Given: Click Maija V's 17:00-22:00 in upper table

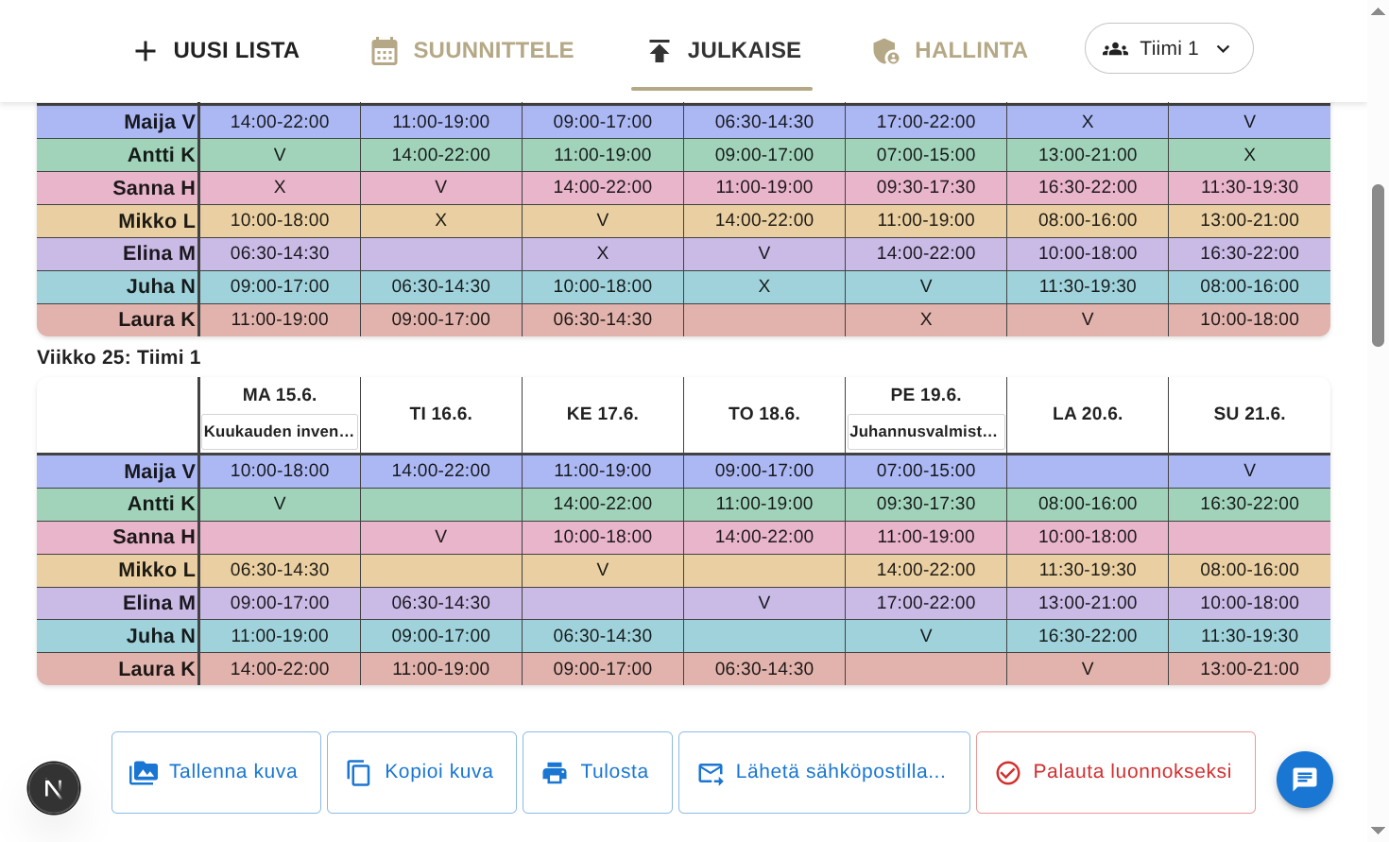Looking at the screenshot, I should 926,122.
